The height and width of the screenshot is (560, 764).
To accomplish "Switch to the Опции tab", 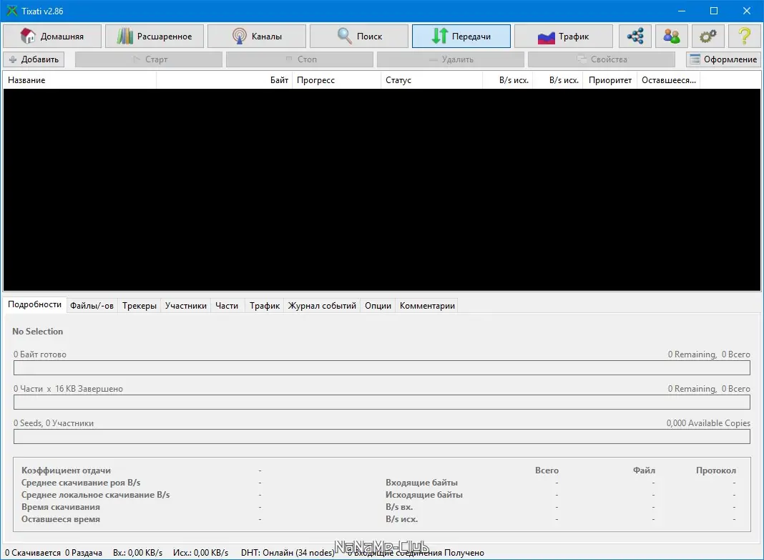I will point(378,306).
